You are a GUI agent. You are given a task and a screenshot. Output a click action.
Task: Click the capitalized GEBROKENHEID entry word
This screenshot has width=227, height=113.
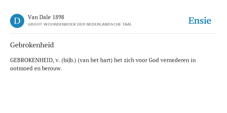(31, 60)
